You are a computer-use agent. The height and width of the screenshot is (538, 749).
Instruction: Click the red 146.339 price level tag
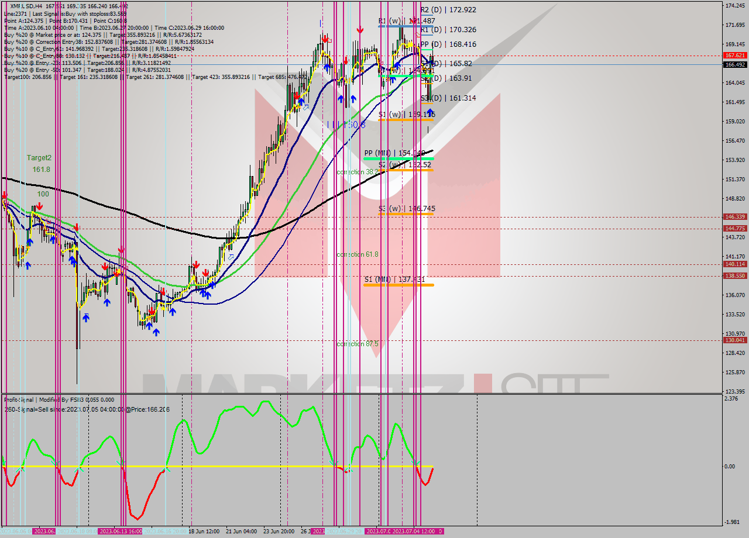click(734, 216)
